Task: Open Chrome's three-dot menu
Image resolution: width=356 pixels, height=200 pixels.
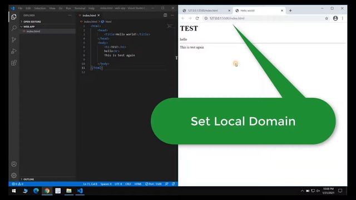Action: click(x=343, y=18)
